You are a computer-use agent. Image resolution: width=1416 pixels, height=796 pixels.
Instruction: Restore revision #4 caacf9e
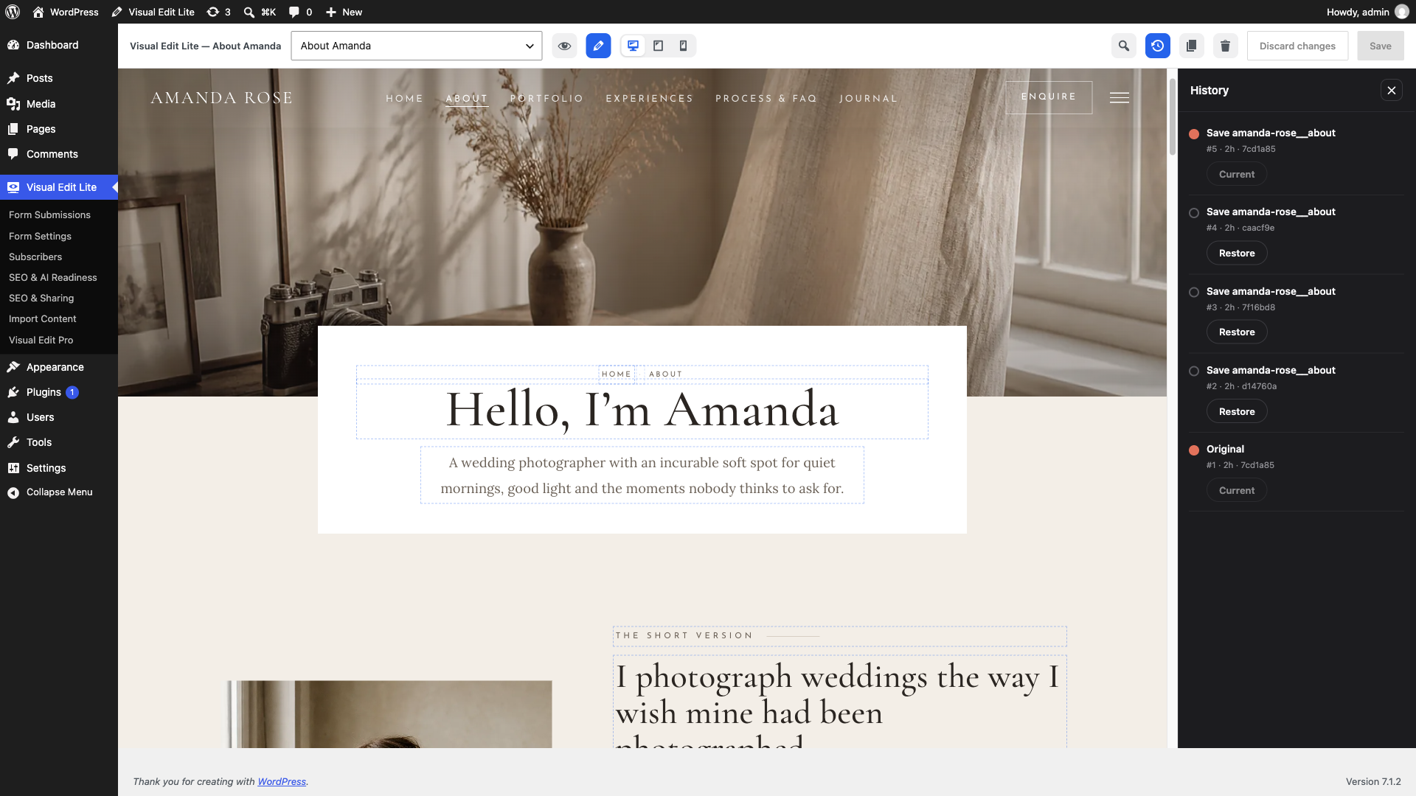(1237, 253)
